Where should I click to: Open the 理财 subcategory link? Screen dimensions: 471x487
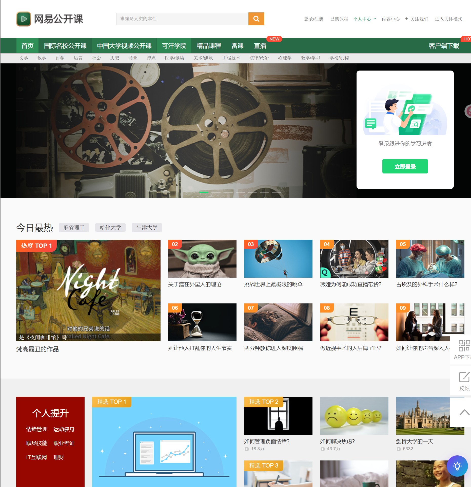click(58, 457)
